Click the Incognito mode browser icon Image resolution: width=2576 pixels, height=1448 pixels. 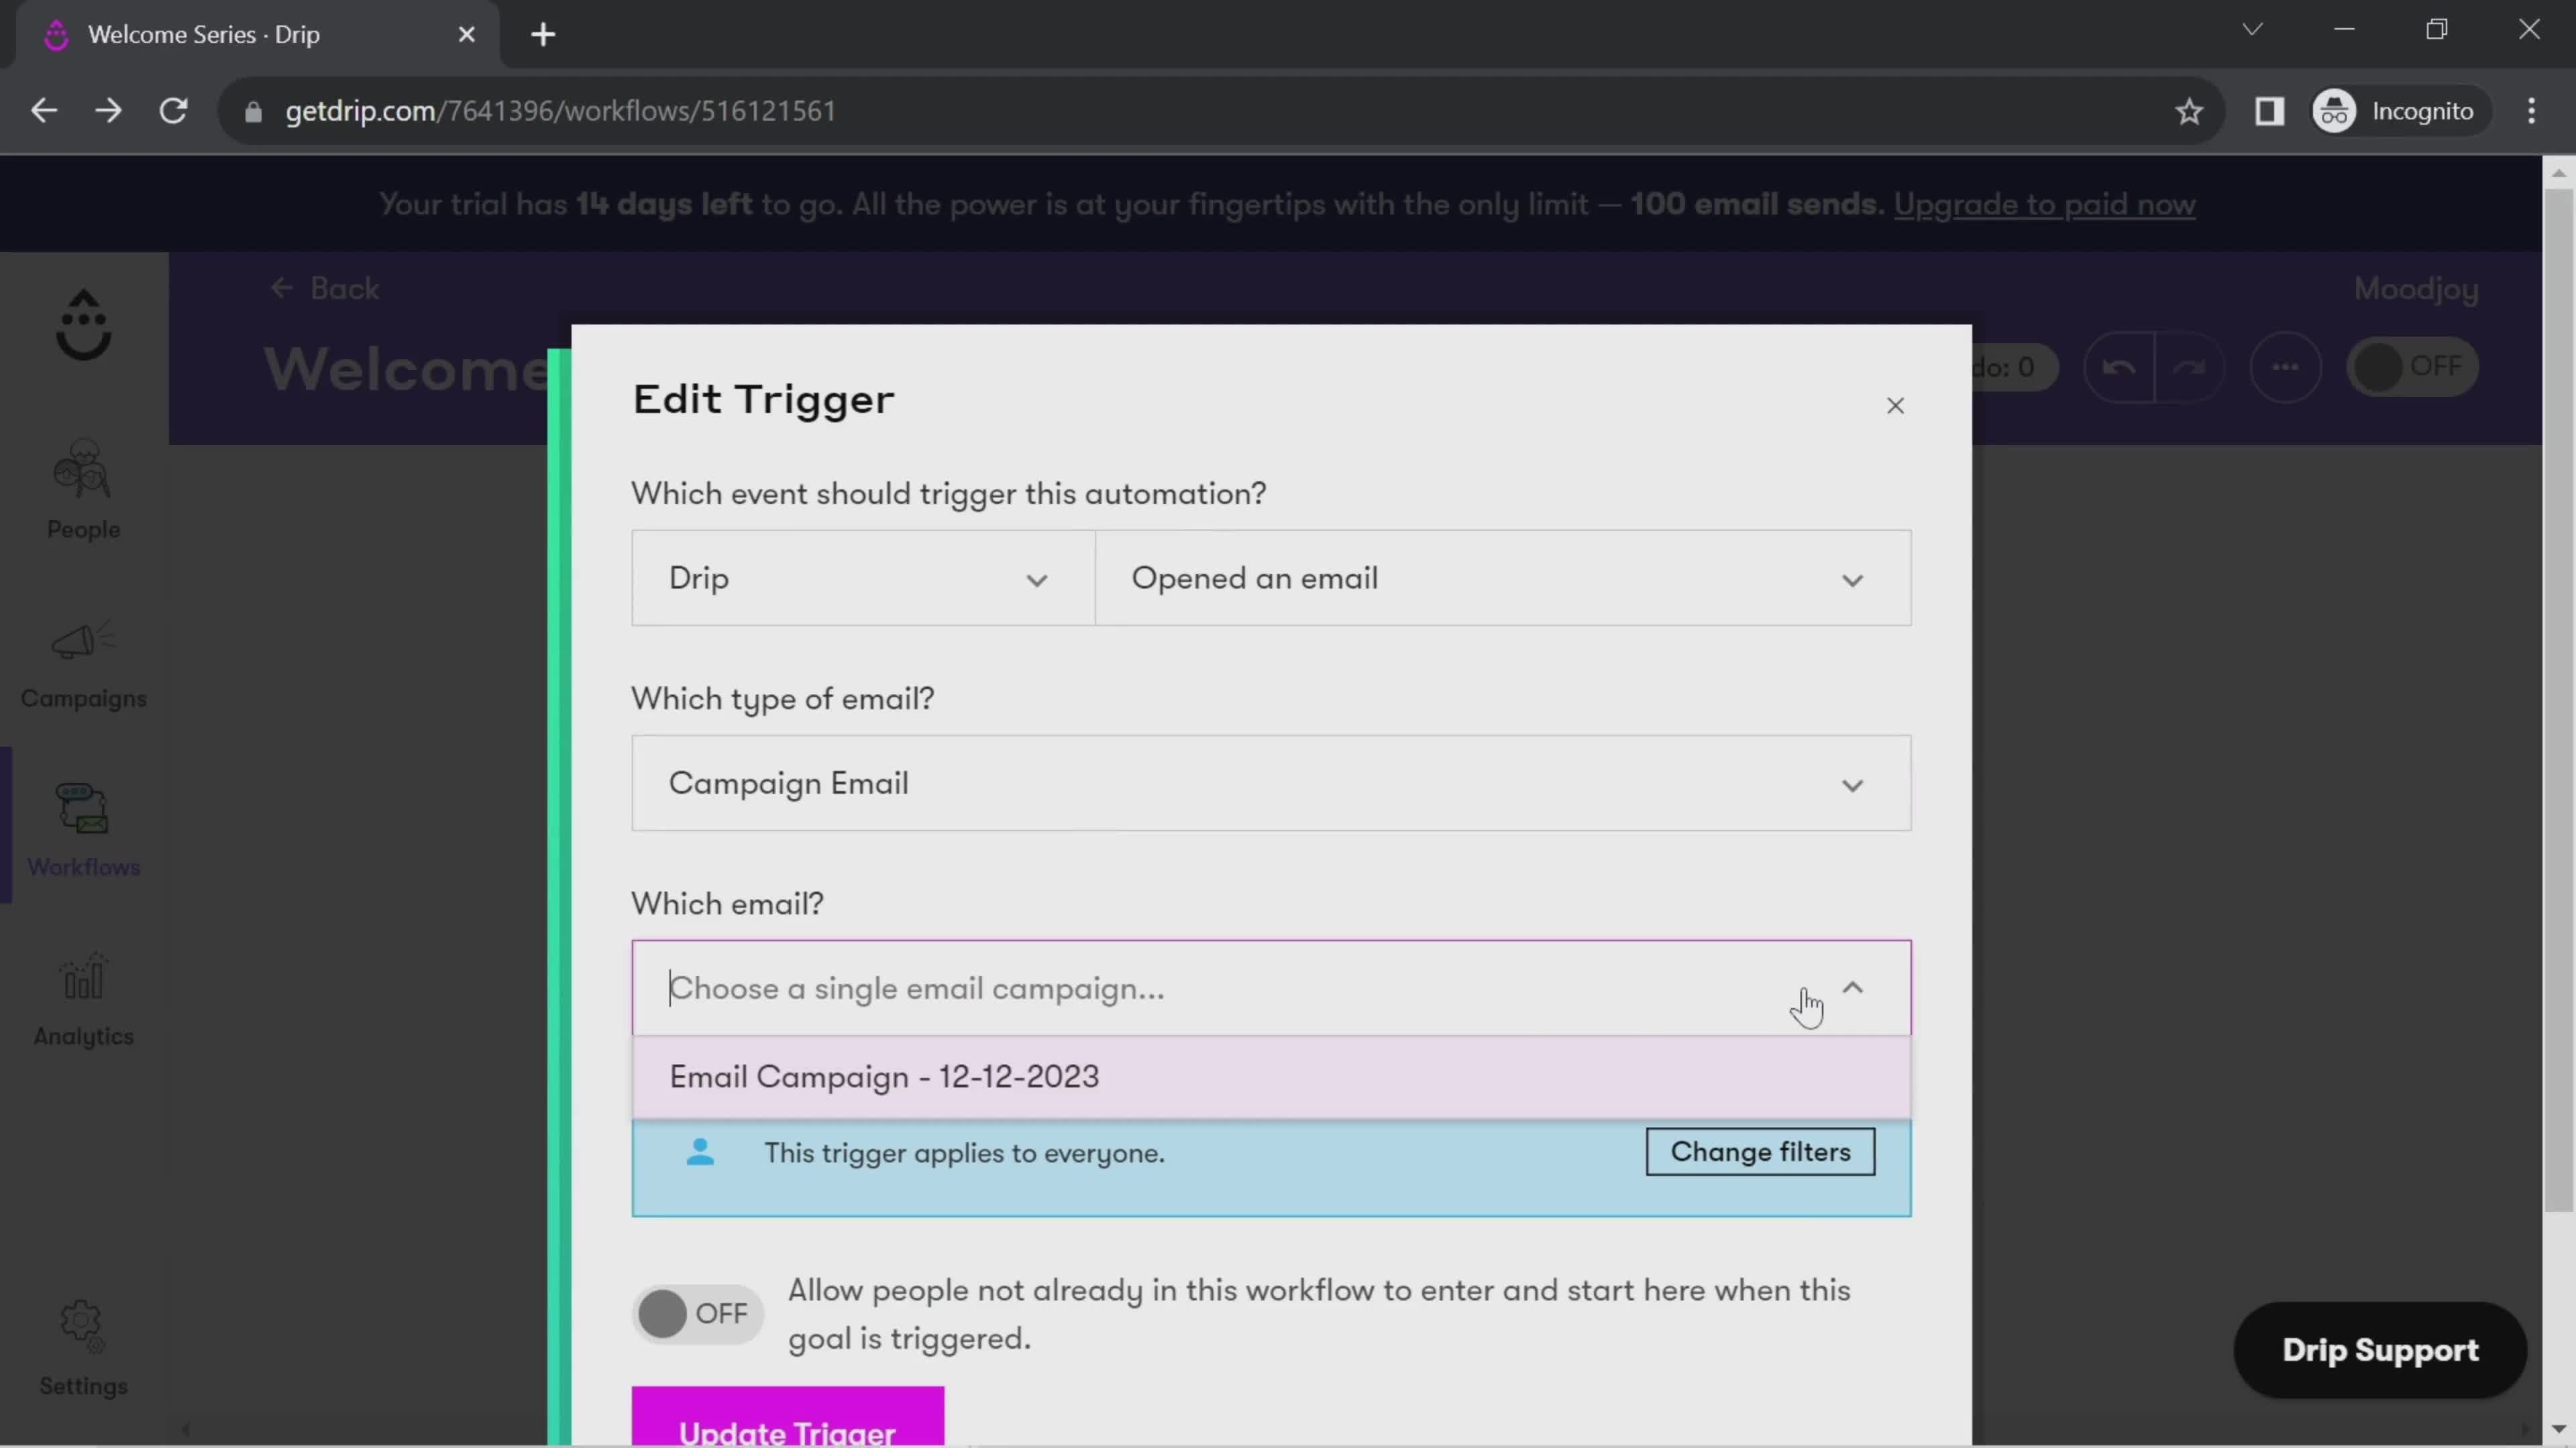(2335, 111)
